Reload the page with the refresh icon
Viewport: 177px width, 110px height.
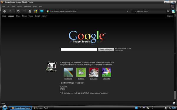18,11
